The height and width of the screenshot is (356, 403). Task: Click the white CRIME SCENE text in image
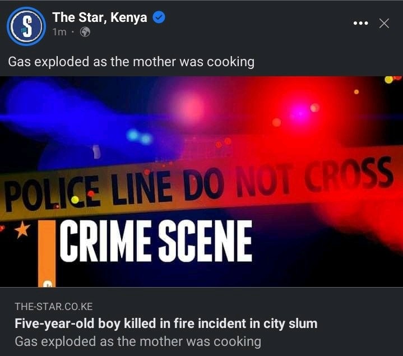(x=156, y=241)
